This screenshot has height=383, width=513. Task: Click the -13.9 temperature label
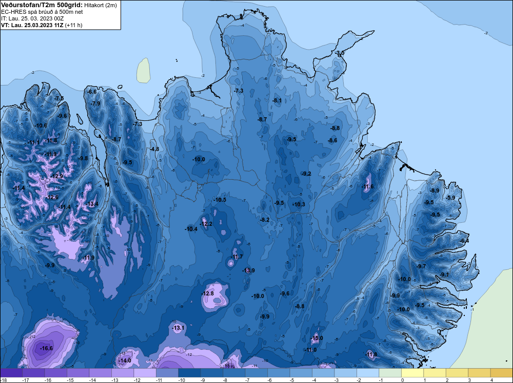point(248,270)
